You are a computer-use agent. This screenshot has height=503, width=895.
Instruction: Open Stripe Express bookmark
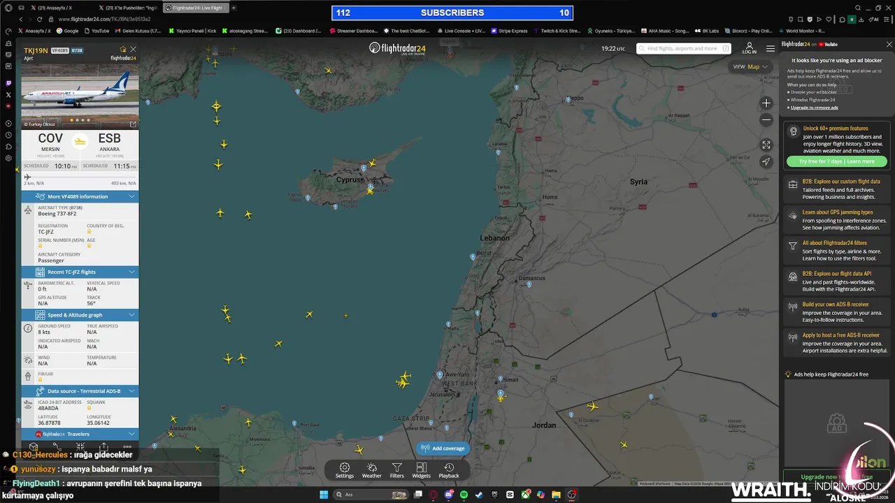tap(509, 31)
